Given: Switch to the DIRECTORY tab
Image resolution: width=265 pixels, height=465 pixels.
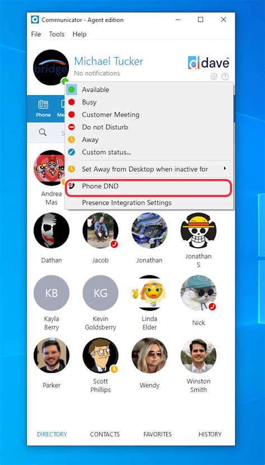Looking at the screenshot, I should [52, 434].
